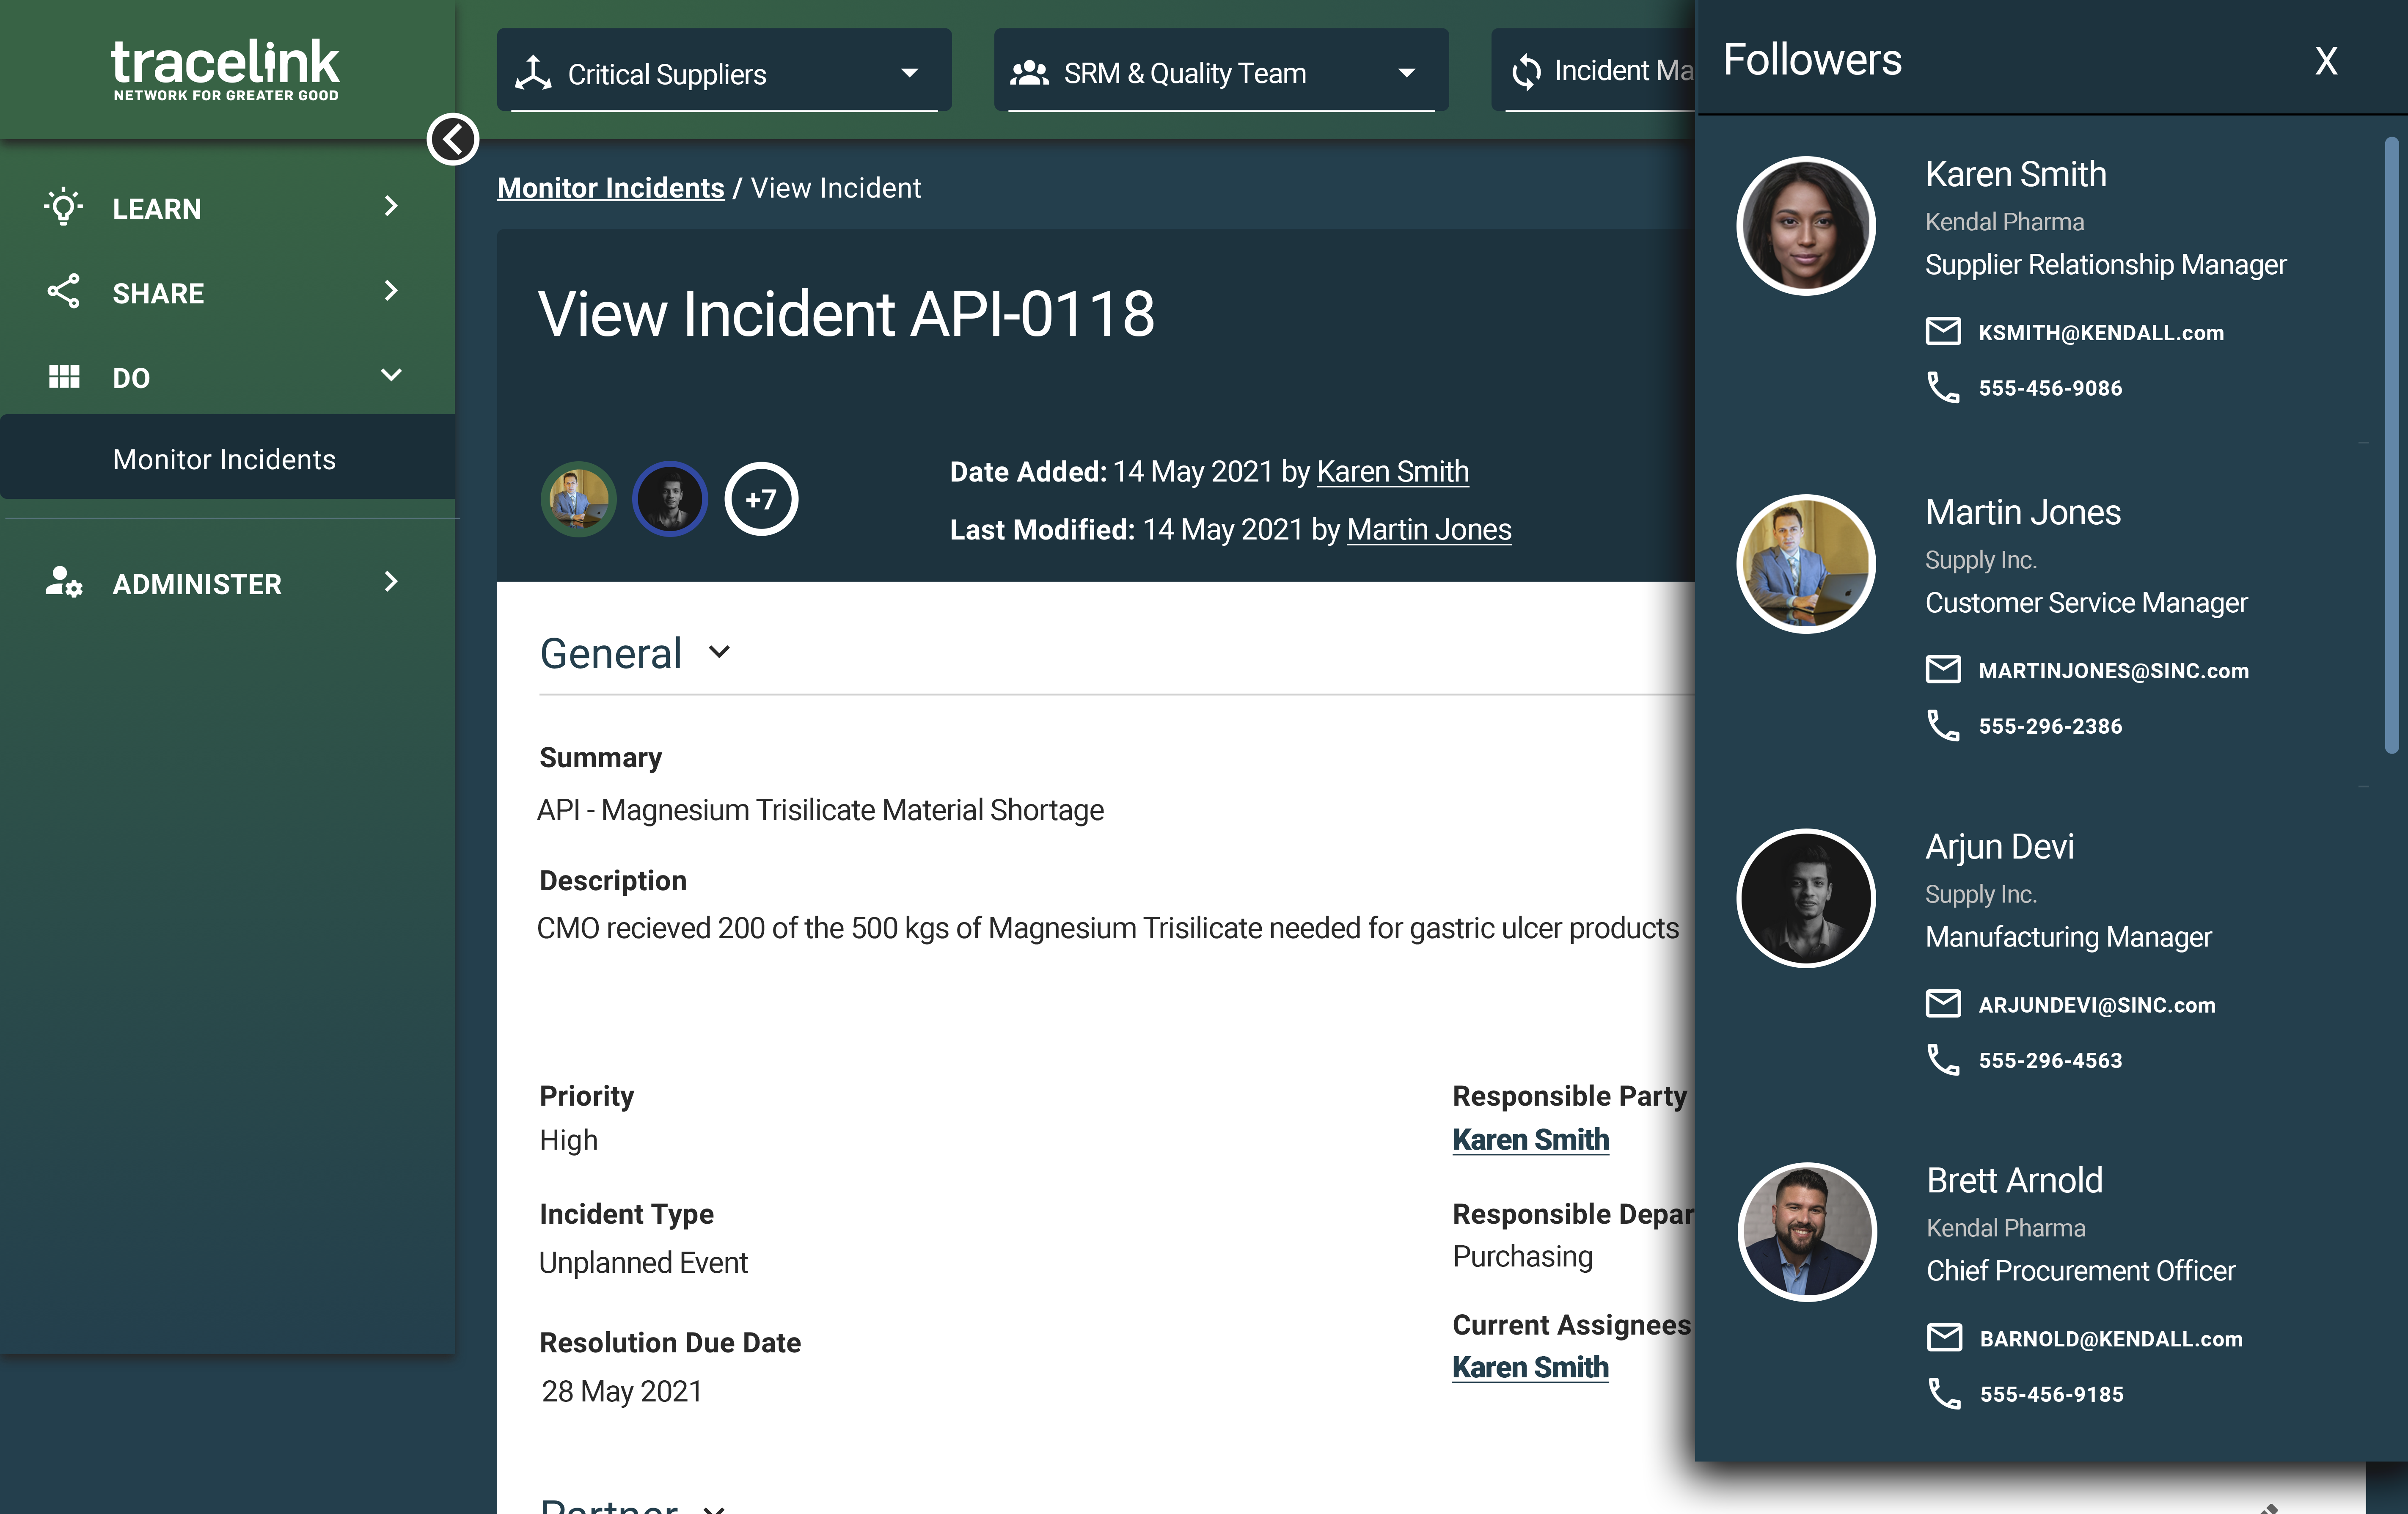
Task: Click Supplier Relationship Manager title text
Action: 2105,264
